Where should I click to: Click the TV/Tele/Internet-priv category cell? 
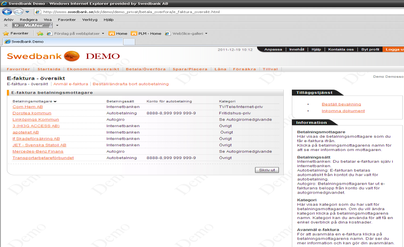[x=241, y=107]
